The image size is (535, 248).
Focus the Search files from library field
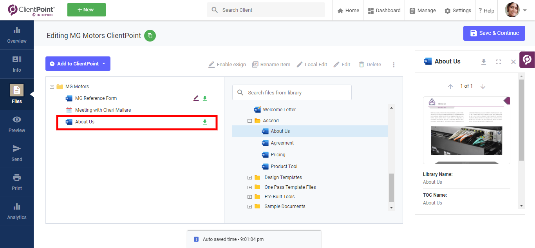click(292, 93)
